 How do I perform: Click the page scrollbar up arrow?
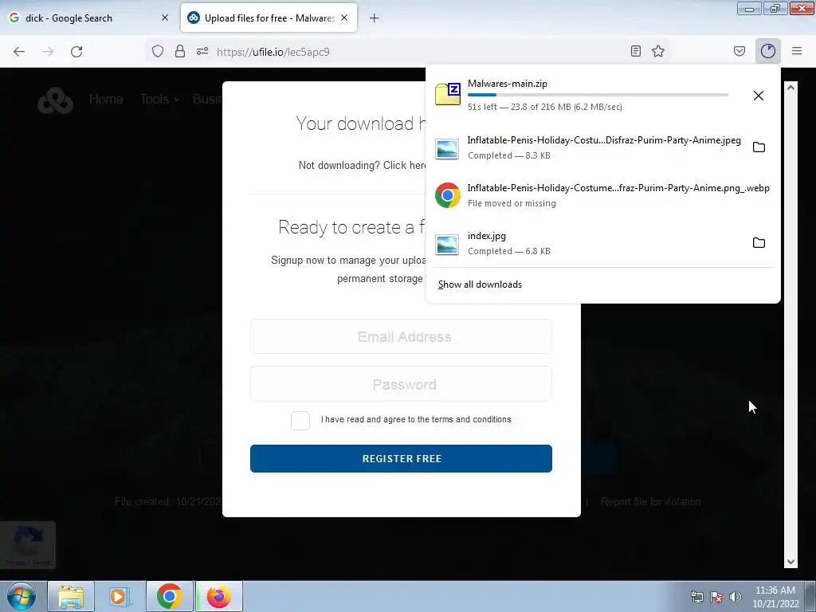click(x=790, y=88)
